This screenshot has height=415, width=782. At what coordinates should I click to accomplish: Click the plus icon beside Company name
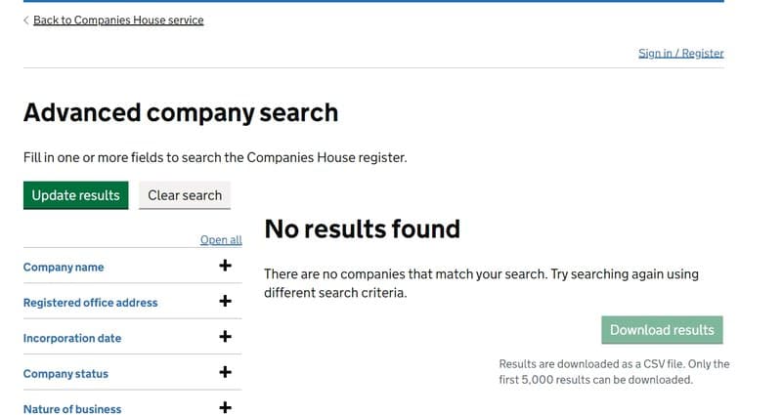point(225,266)
